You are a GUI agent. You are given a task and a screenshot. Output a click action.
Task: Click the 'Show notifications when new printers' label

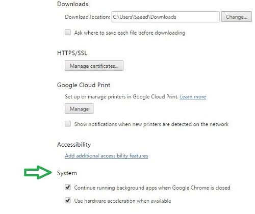pos(151,124)
